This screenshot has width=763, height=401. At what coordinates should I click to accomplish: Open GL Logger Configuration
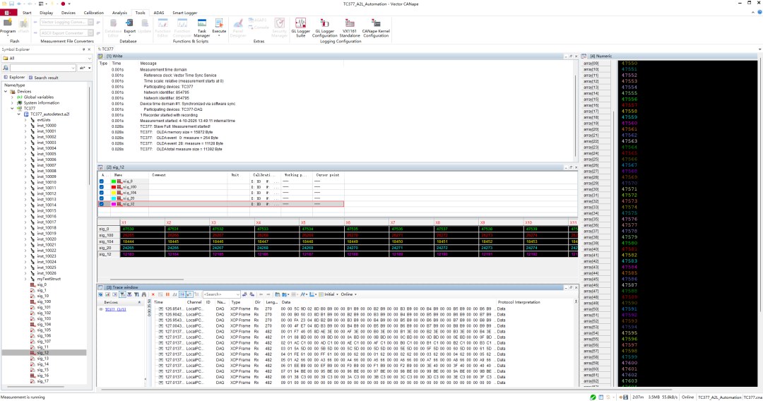[x=324, y=28]
